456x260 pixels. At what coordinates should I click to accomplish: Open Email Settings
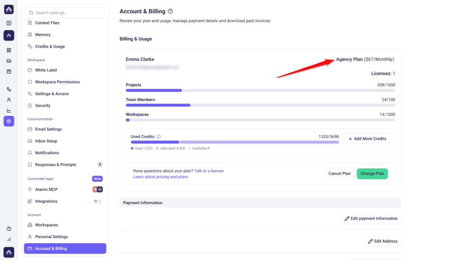pyautogui.click(x=65, y=129)
